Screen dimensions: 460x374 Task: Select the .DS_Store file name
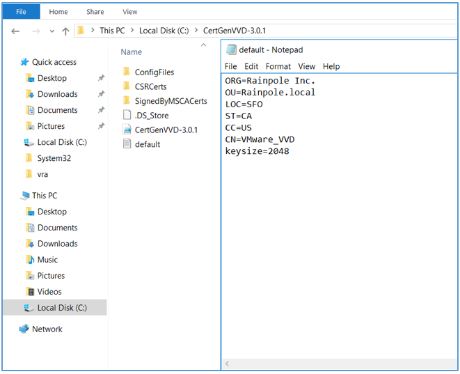152,116
